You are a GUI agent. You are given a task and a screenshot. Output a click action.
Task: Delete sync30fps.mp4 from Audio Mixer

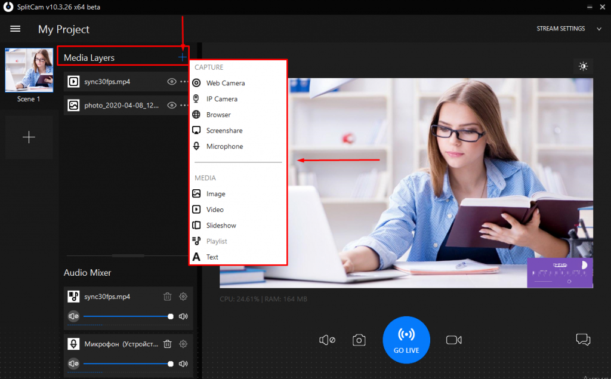(167, 297)
